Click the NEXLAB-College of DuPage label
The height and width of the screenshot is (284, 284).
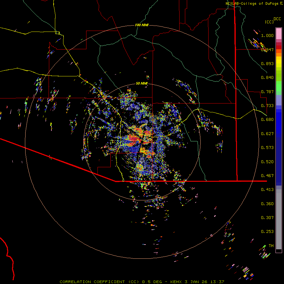click(252, 3)
